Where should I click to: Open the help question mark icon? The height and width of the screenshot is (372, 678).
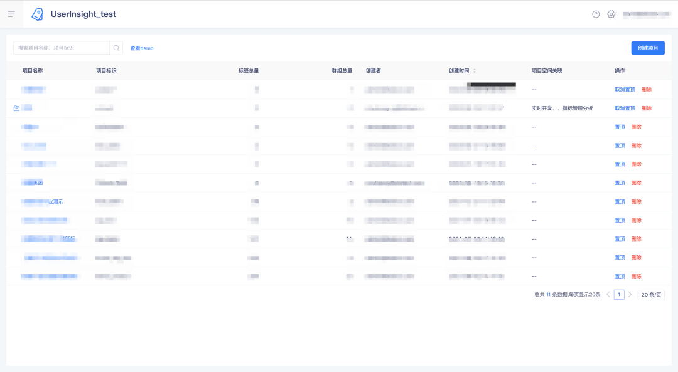(596, 14)
